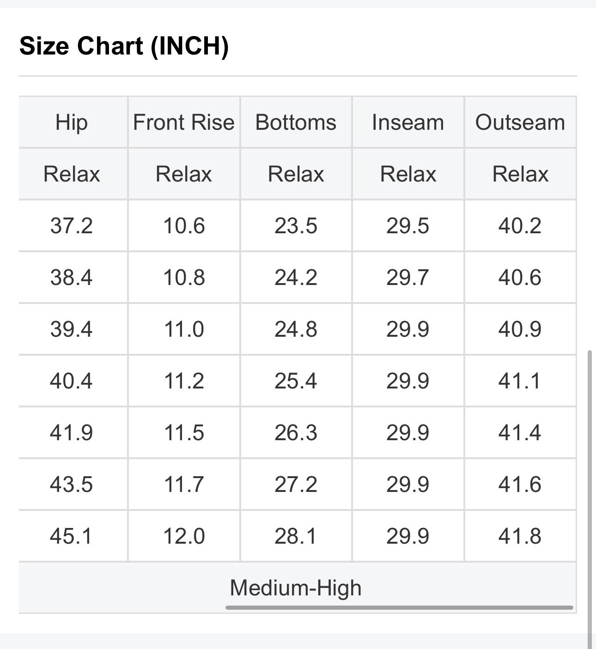Click the horizontal scrollbar under the table
The height and width of the screenshot is (649, 596).
click(399, 607)
